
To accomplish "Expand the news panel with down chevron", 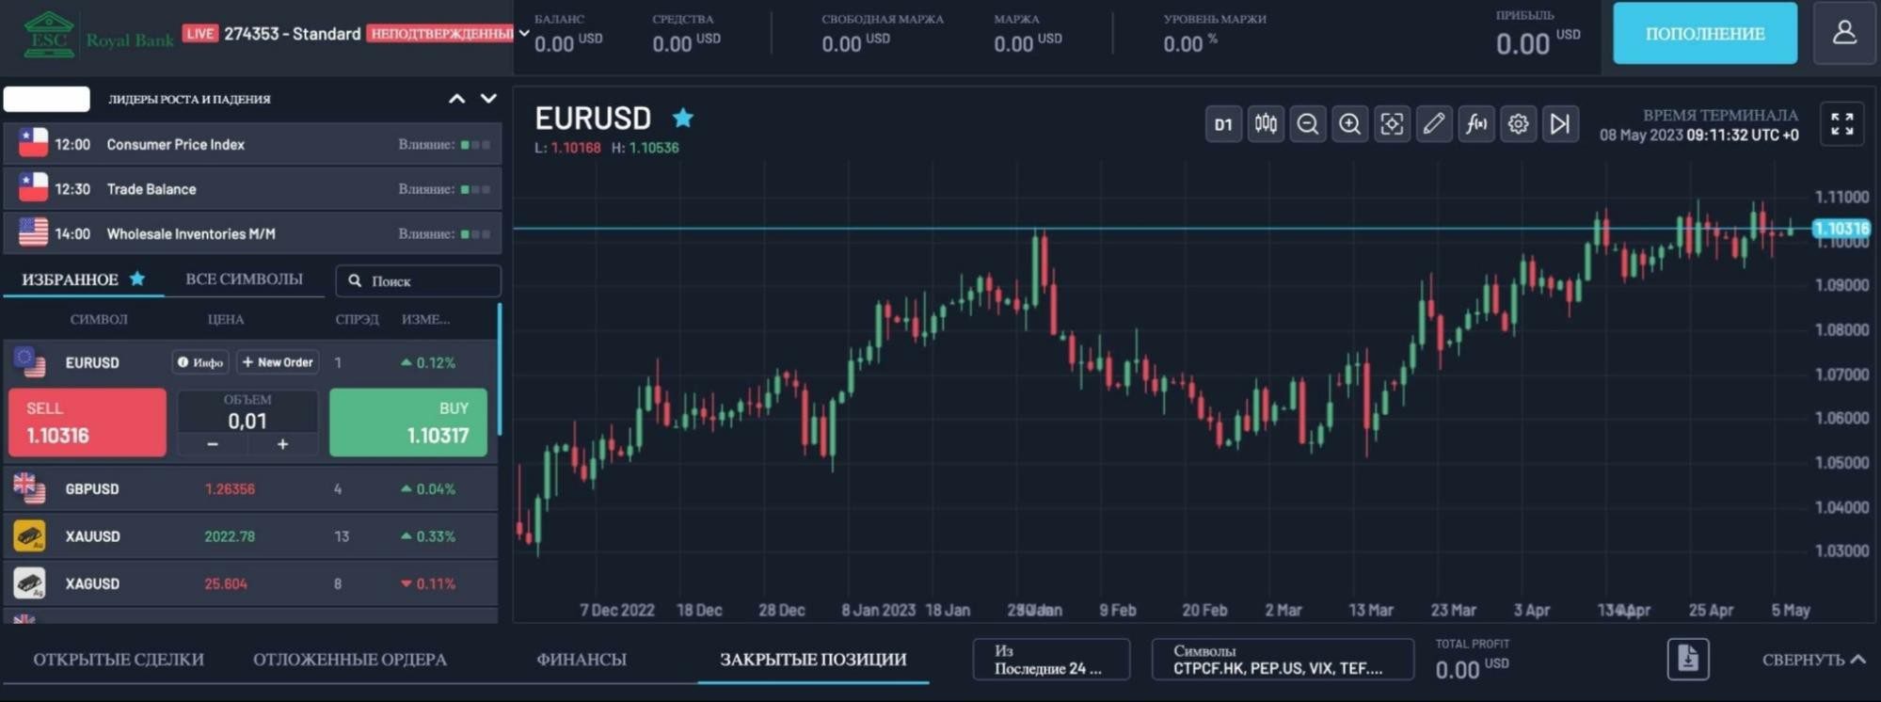I will (x=488, y=99).
